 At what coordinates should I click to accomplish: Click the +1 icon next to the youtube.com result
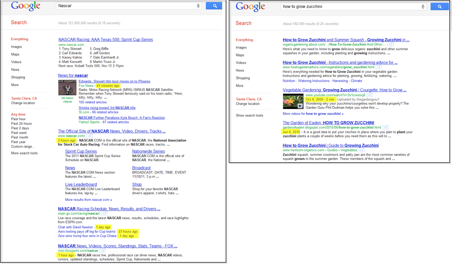[x=369, y=95]
